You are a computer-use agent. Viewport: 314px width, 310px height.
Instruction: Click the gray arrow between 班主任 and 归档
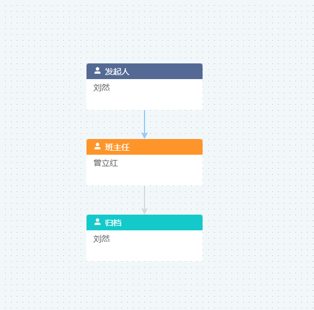pyautogui.click(x=145, y=200)
